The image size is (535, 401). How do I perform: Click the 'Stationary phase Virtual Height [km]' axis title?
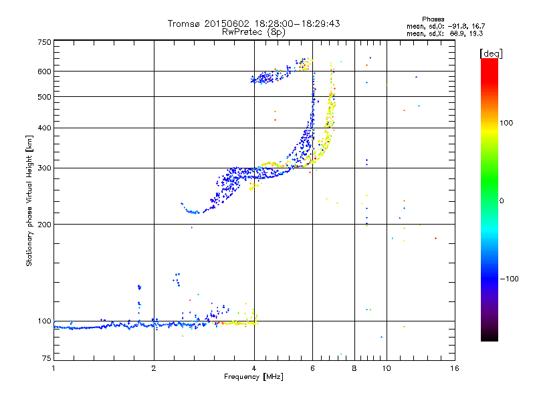29,200
